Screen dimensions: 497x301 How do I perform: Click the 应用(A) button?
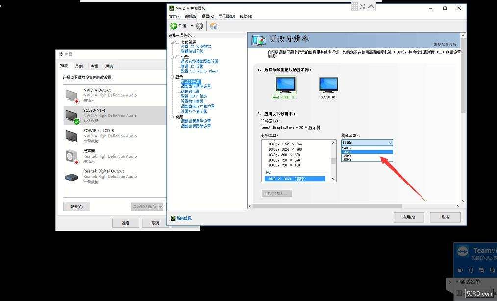pyautogui.click(x=409, y=217)
